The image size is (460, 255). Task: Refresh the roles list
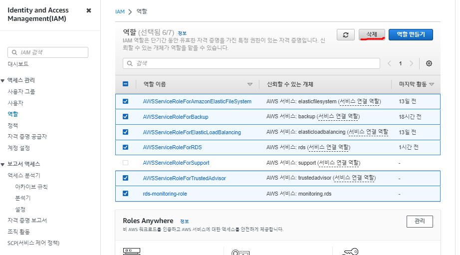pyautogui.click(x=346, y=35)
